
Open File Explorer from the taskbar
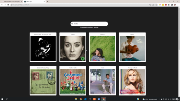76,99
